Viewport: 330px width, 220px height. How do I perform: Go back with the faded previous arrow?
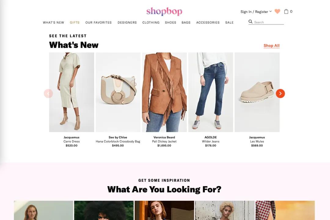coord(48,94)
